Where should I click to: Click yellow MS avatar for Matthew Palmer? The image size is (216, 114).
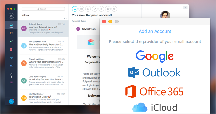pos(24,98)
